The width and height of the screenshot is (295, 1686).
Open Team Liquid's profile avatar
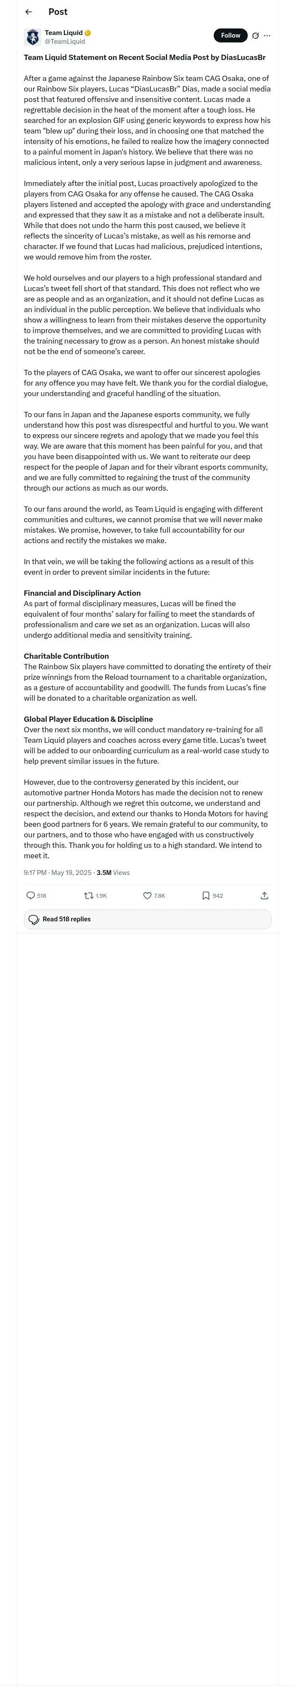[33, 37]
